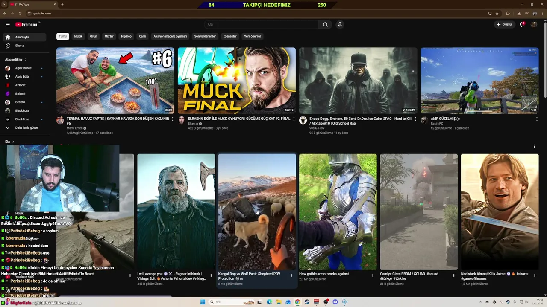Select the Aksiyon-macera oyunları chip

tap(170, 36)
